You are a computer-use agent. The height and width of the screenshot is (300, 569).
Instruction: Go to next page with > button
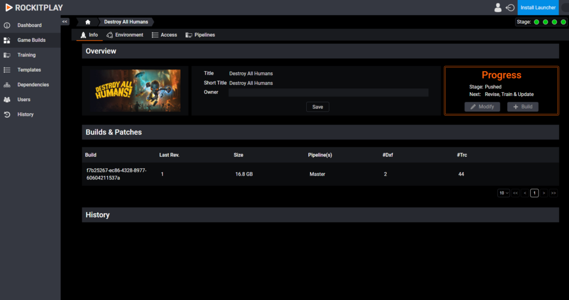(544, 193)
